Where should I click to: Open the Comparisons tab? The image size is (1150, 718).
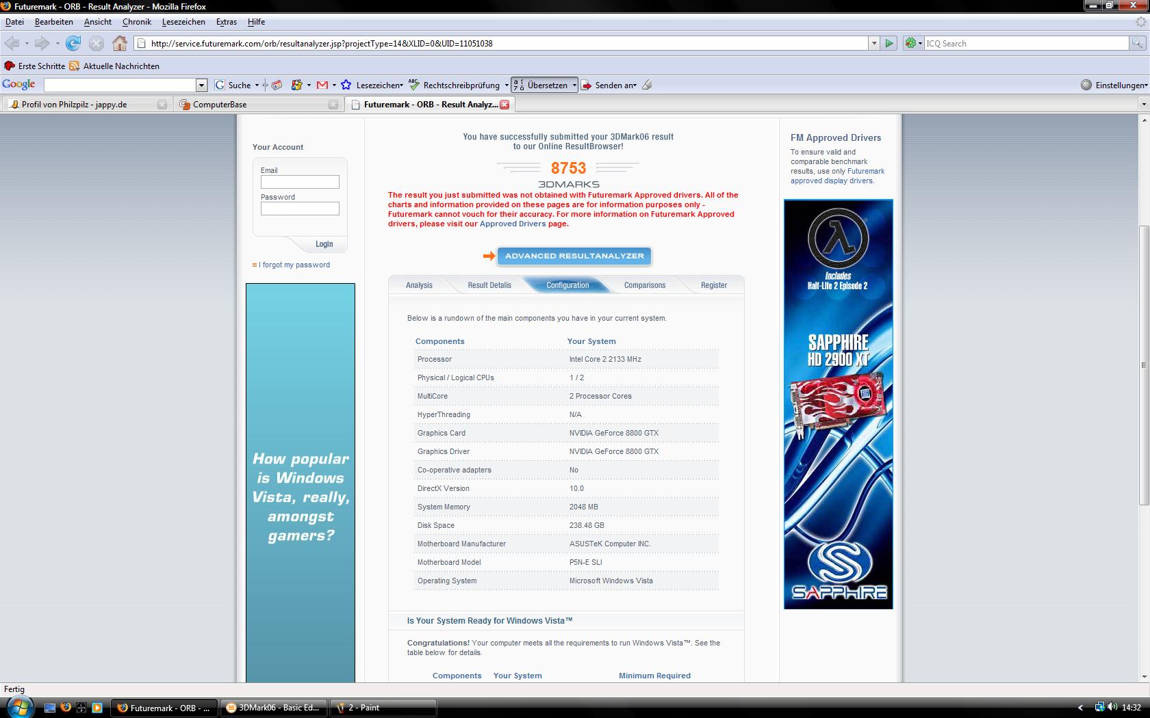tap(645, 285)
